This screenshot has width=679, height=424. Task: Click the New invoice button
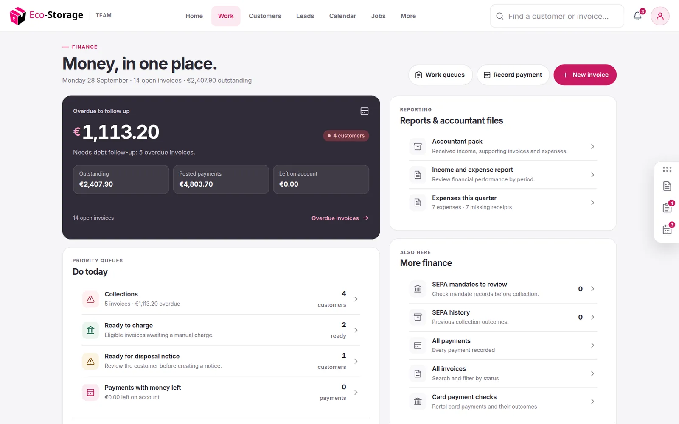click(585, 75)
